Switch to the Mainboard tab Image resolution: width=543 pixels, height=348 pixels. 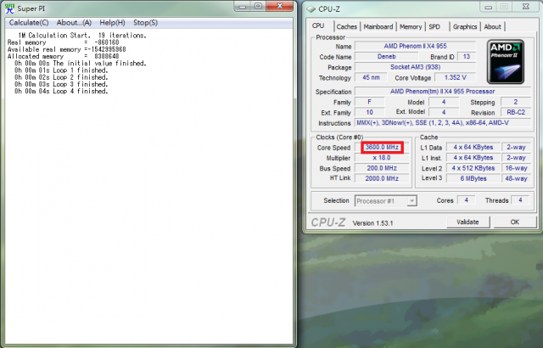pyautogui.click(x=378, y=26)
